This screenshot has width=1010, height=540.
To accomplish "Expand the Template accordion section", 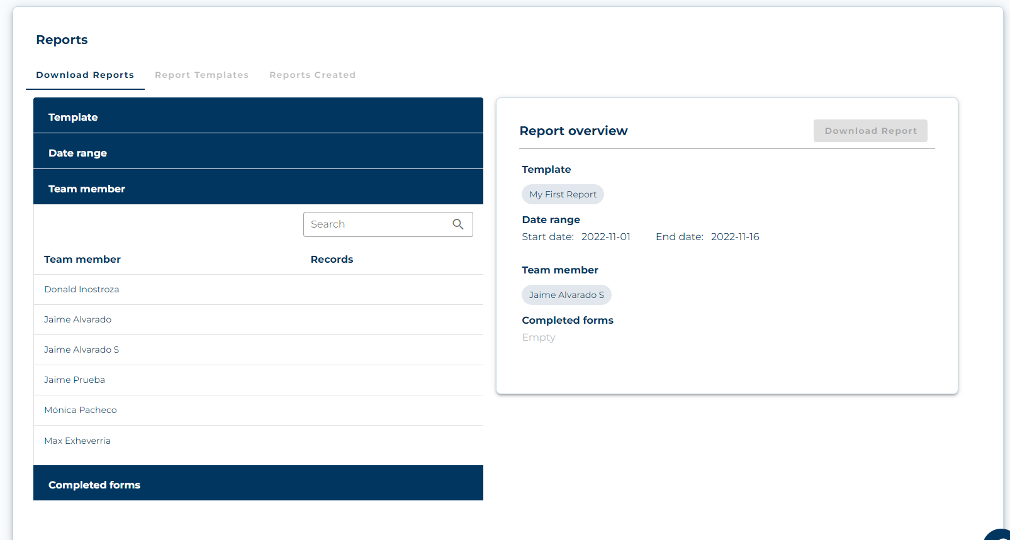I will pyautogui.click(x=258, y=117).
